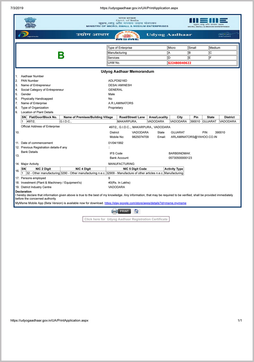Screen dimensions: 254x362
Task: Click the Major Activity value MANUFACTURING
Action: [121, 164]
